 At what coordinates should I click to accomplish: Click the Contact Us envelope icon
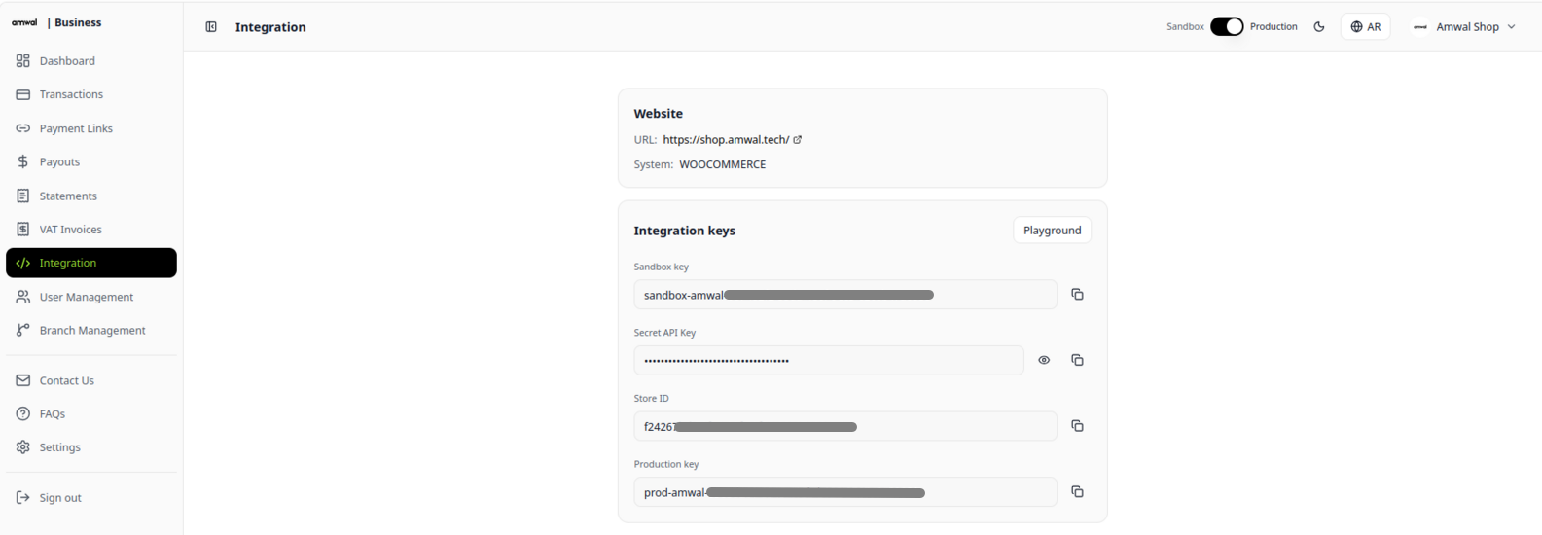pyautogui.click(x=23, y=380)
